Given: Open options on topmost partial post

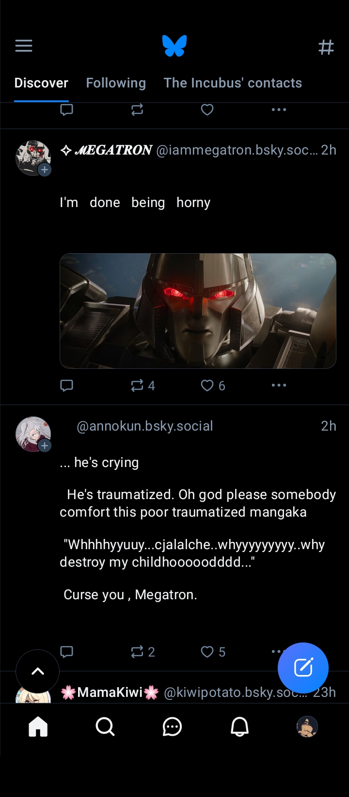Looking at the screenshot, I should [279, 110].
